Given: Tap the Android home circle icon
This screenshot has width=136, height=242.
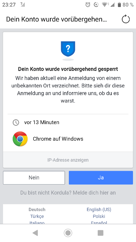Looking at the screenshot, I should tap(68, 233).
